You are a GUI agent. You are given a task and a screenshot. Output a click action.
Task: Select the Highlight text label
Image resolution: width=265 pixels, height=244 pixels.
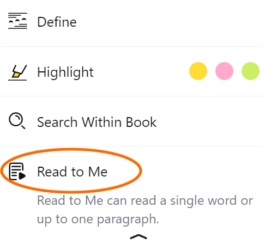pyautogui.click(x=65, y=72)
